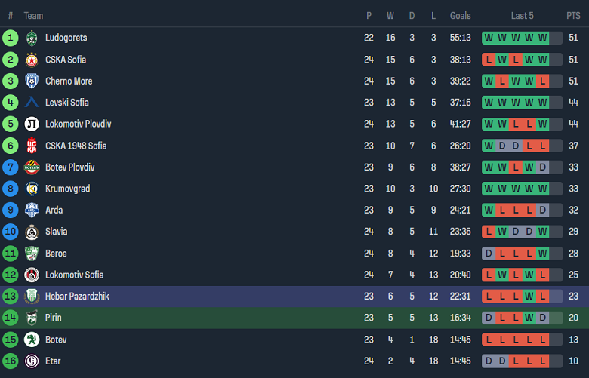Click the Etar club logo icon
The width and height of the screenshot is (589, 378).
coord(32,361)
